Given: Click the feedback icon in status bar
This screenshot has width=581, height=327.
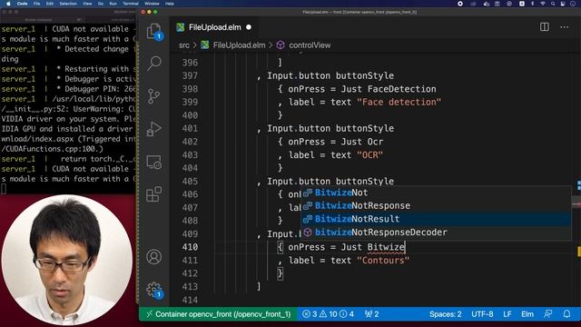Looking at the screenshot, I should tap(548, 314).
